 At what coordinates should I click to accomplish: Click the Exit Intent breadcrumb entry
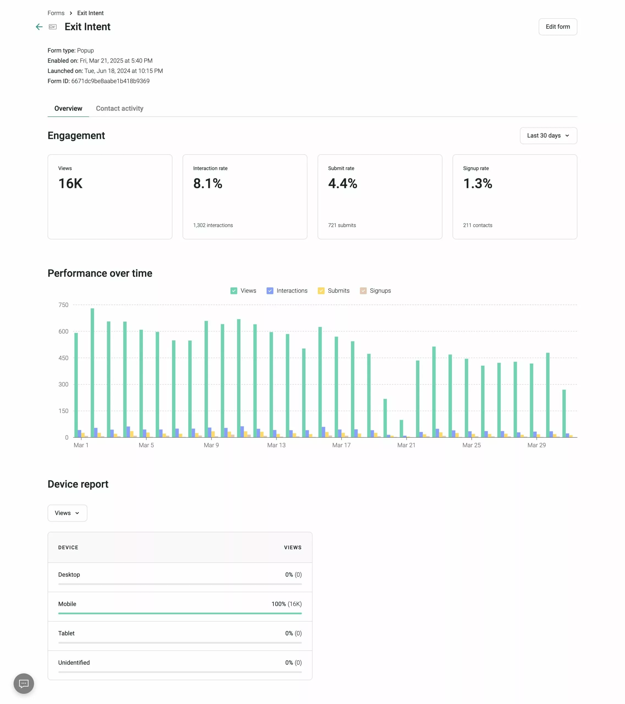[x=90, y=13]
